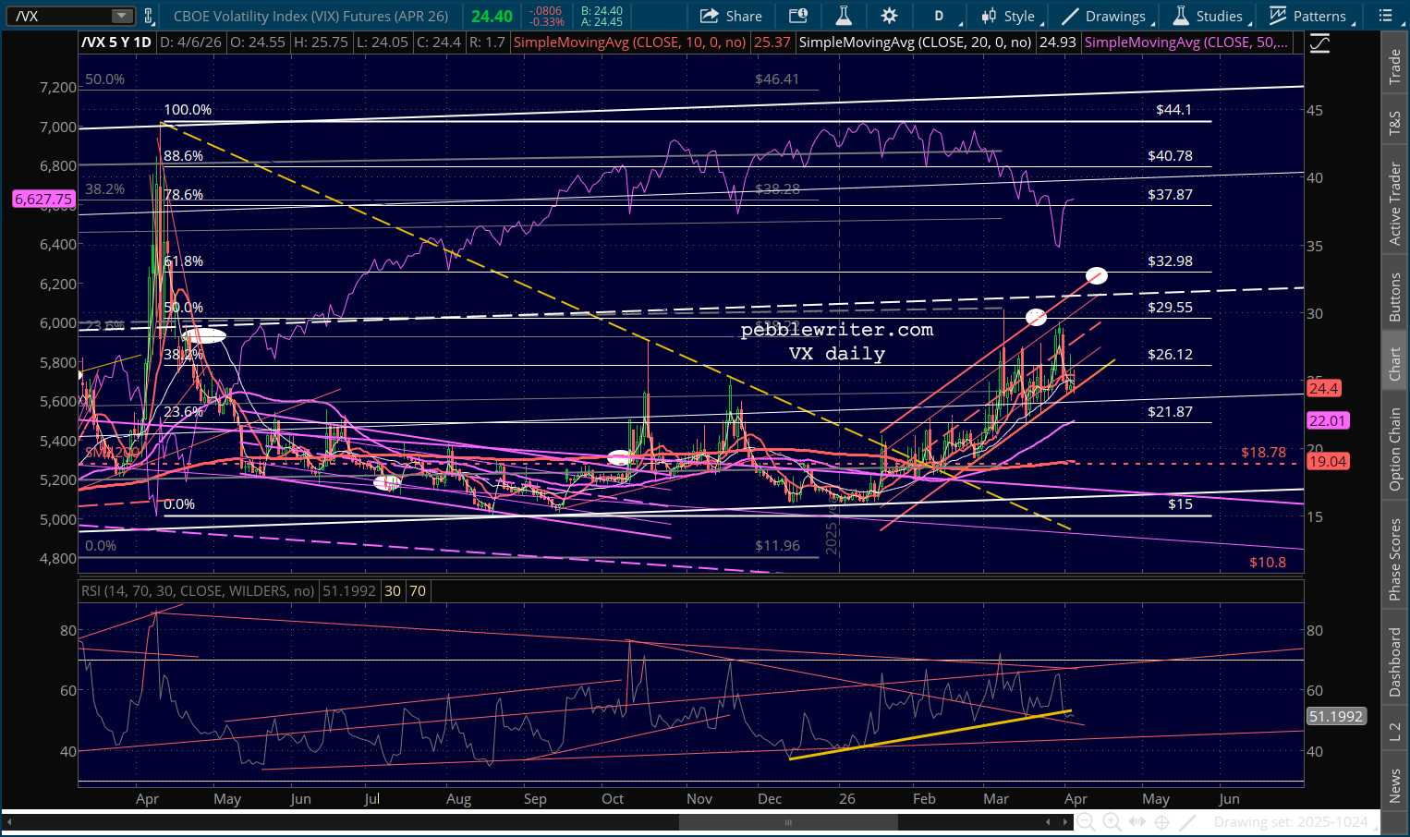The image size is (1410, 837).
Task: Open the D timeframe dropdown
Action: [x=943, y=16]
